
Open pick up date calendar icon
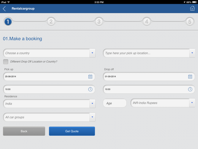point(90,77)
